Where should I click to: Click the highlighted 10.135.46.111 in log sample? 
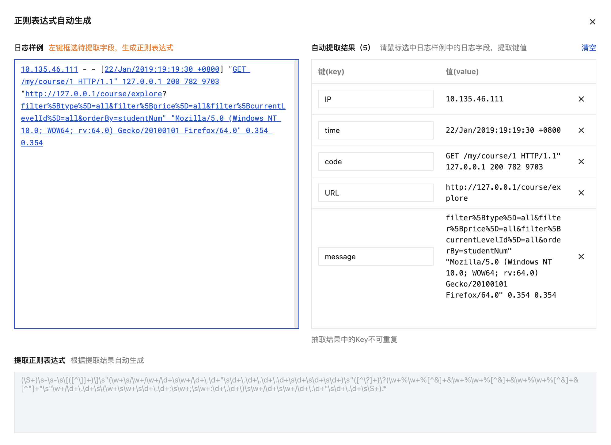click(x=49, y=69)
